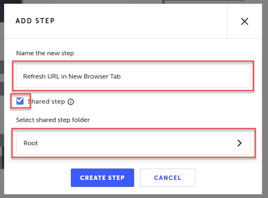The width and height of the screenshot is (268, 198).
Task: Expand folder chevron arrow next to Root
Action: 240,143
